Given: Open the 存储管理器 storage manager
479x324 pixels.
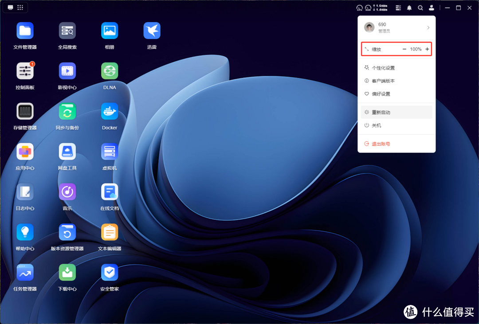Looking at the screenshot, I should [x=25, y=111].
